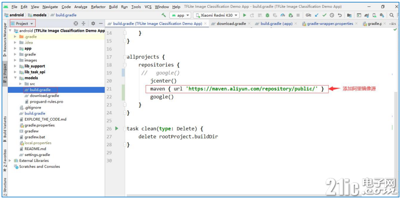Hide the Project panel with minus icon
Viewport: 401px width, 199px height.
(x=101, y=23)
